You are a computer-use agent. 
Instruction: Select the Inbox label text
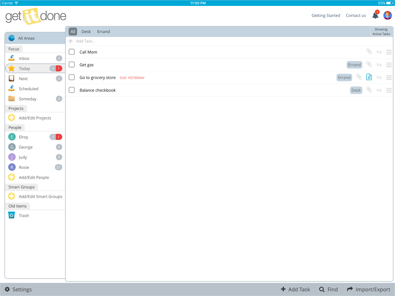click(x=24, y=58)
